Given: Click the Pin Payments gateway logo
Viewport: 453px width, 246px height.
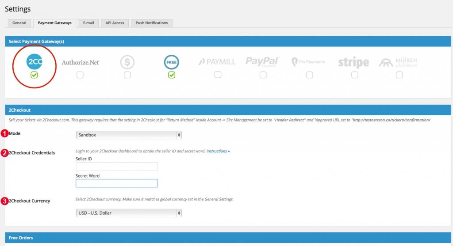Looking at the screenshot, I should [308, 62].
